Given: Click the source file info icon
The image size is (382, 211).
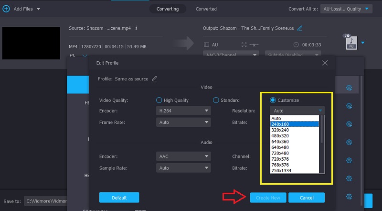Looking at the screenshot, I should (137, 28).
